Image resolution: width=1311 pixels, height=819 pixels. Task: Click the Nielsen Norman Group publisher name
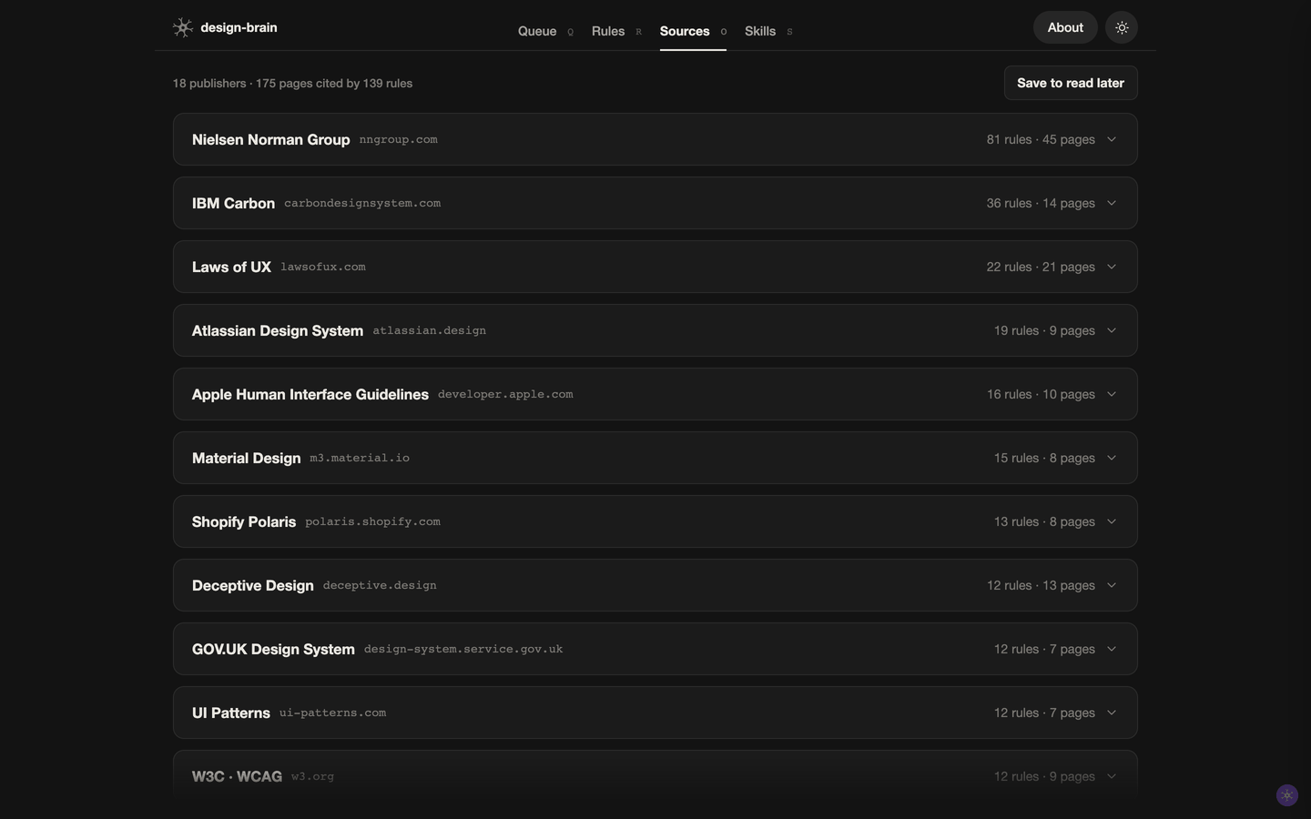[270, 139]
